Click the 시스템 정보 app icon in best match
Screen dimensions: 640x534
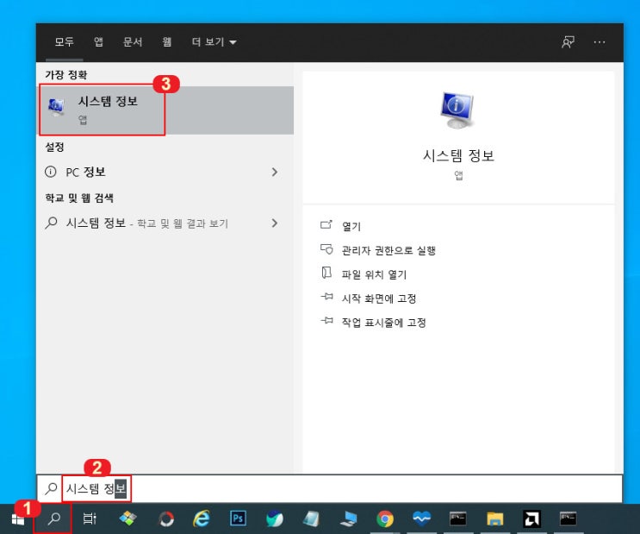point(56,107)
